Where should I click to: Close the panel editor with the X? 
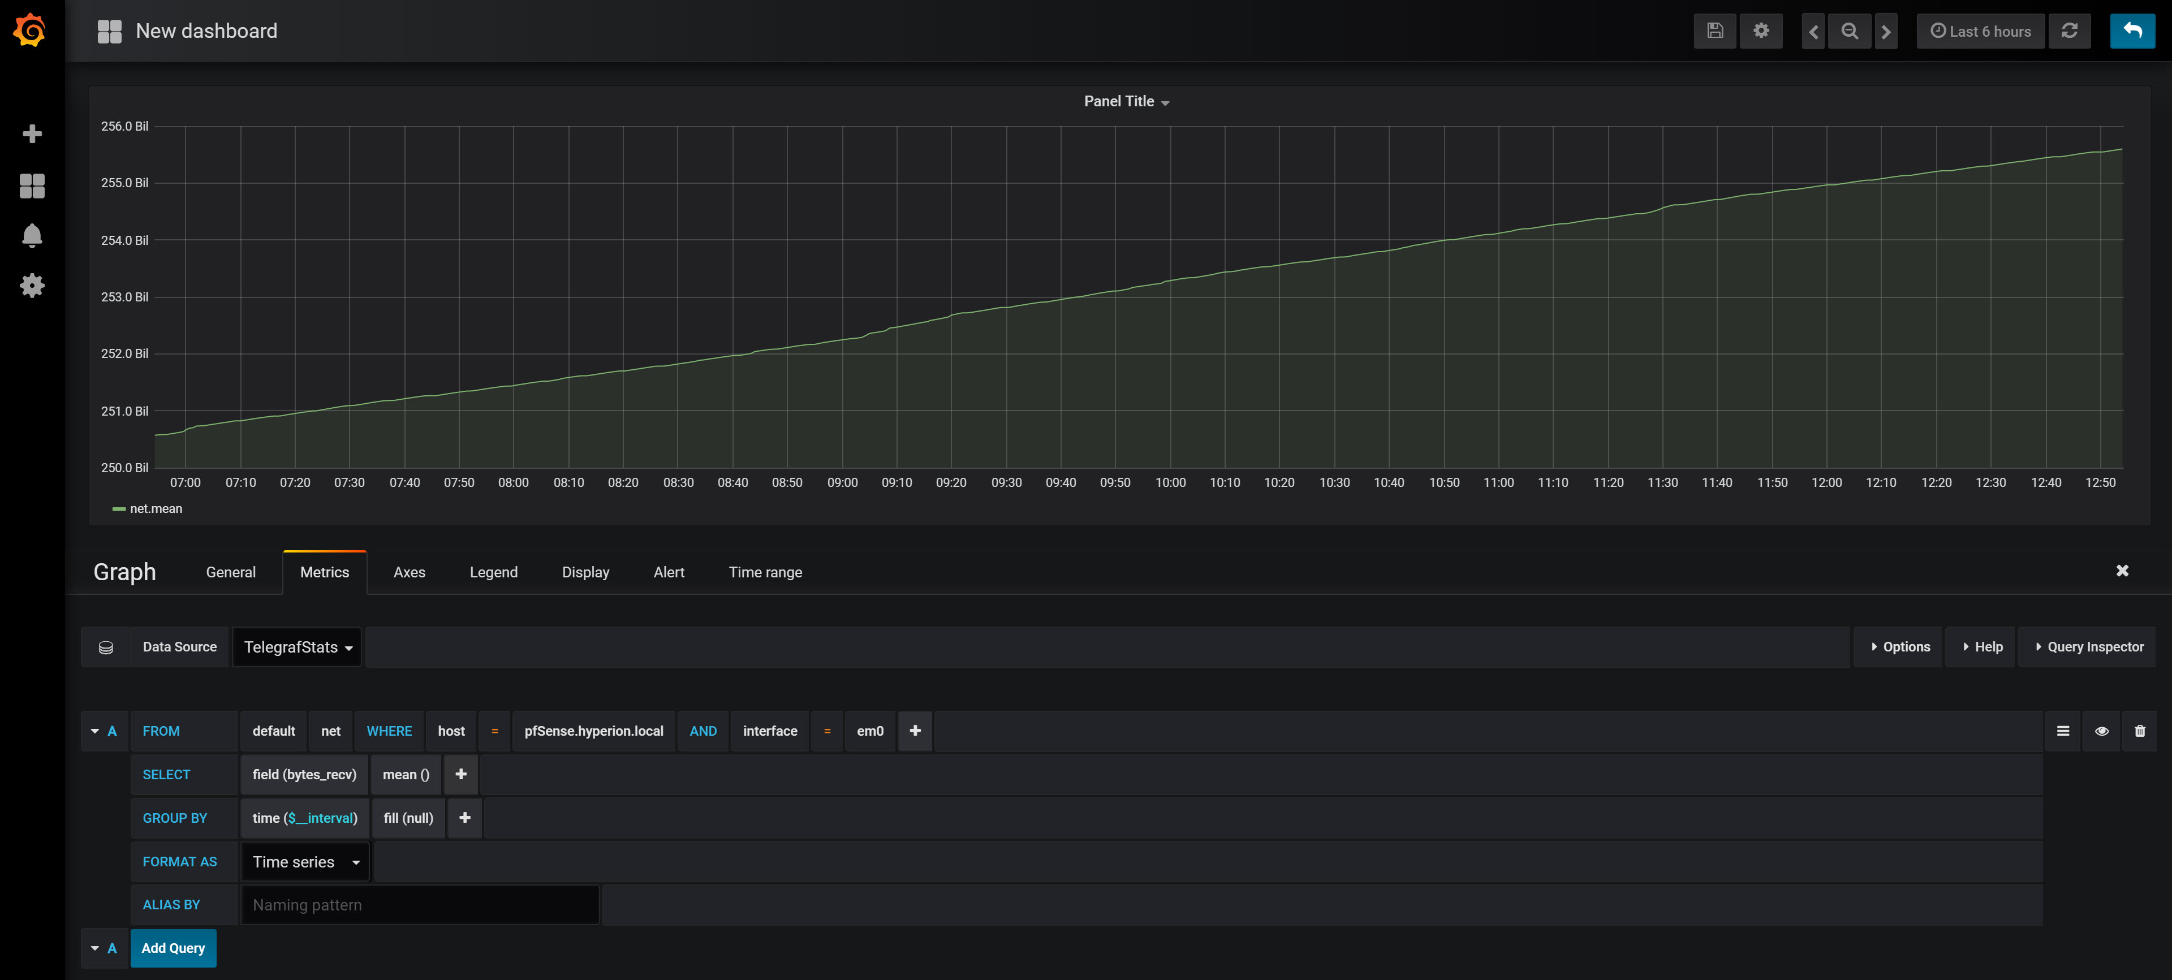tap(2122, 571)
